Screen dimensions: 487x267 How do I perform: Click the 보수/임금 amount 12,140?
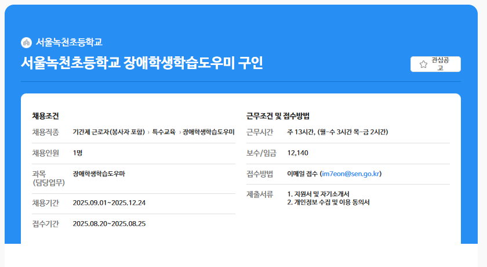(297, 153)
